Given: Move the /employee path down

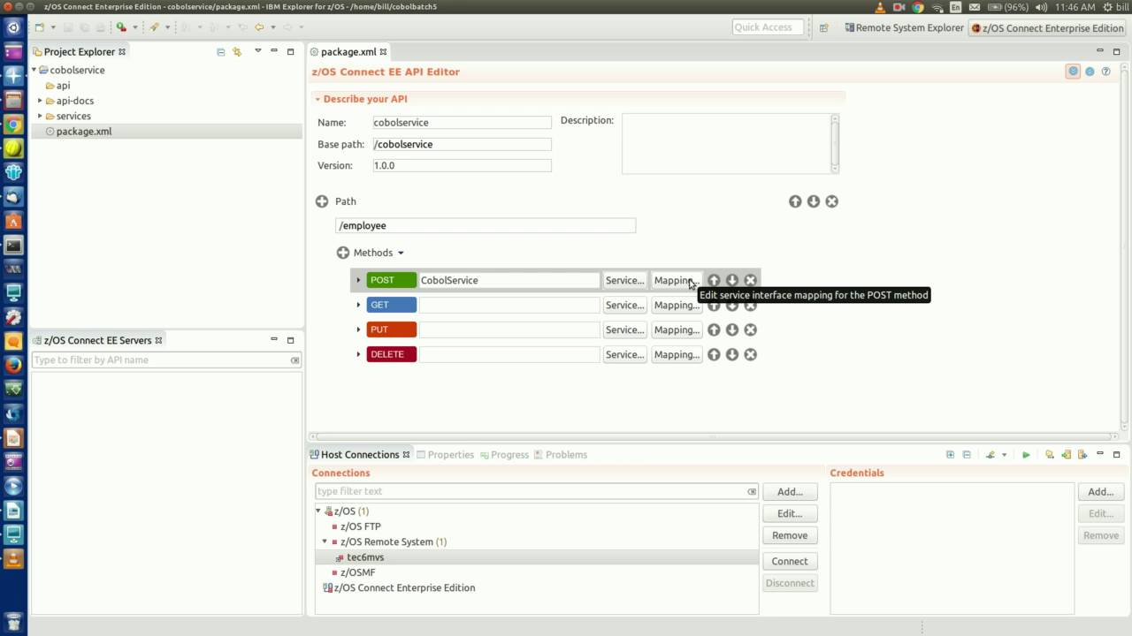Looking at the screenshot, I should [814, 201].
